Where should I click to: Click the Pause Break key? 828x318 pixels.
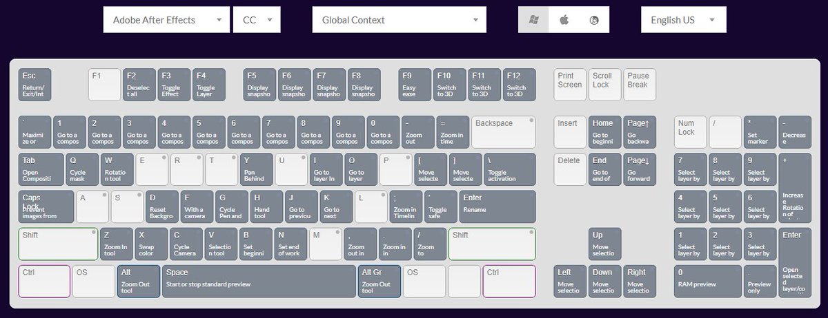[x=640, y=85]
